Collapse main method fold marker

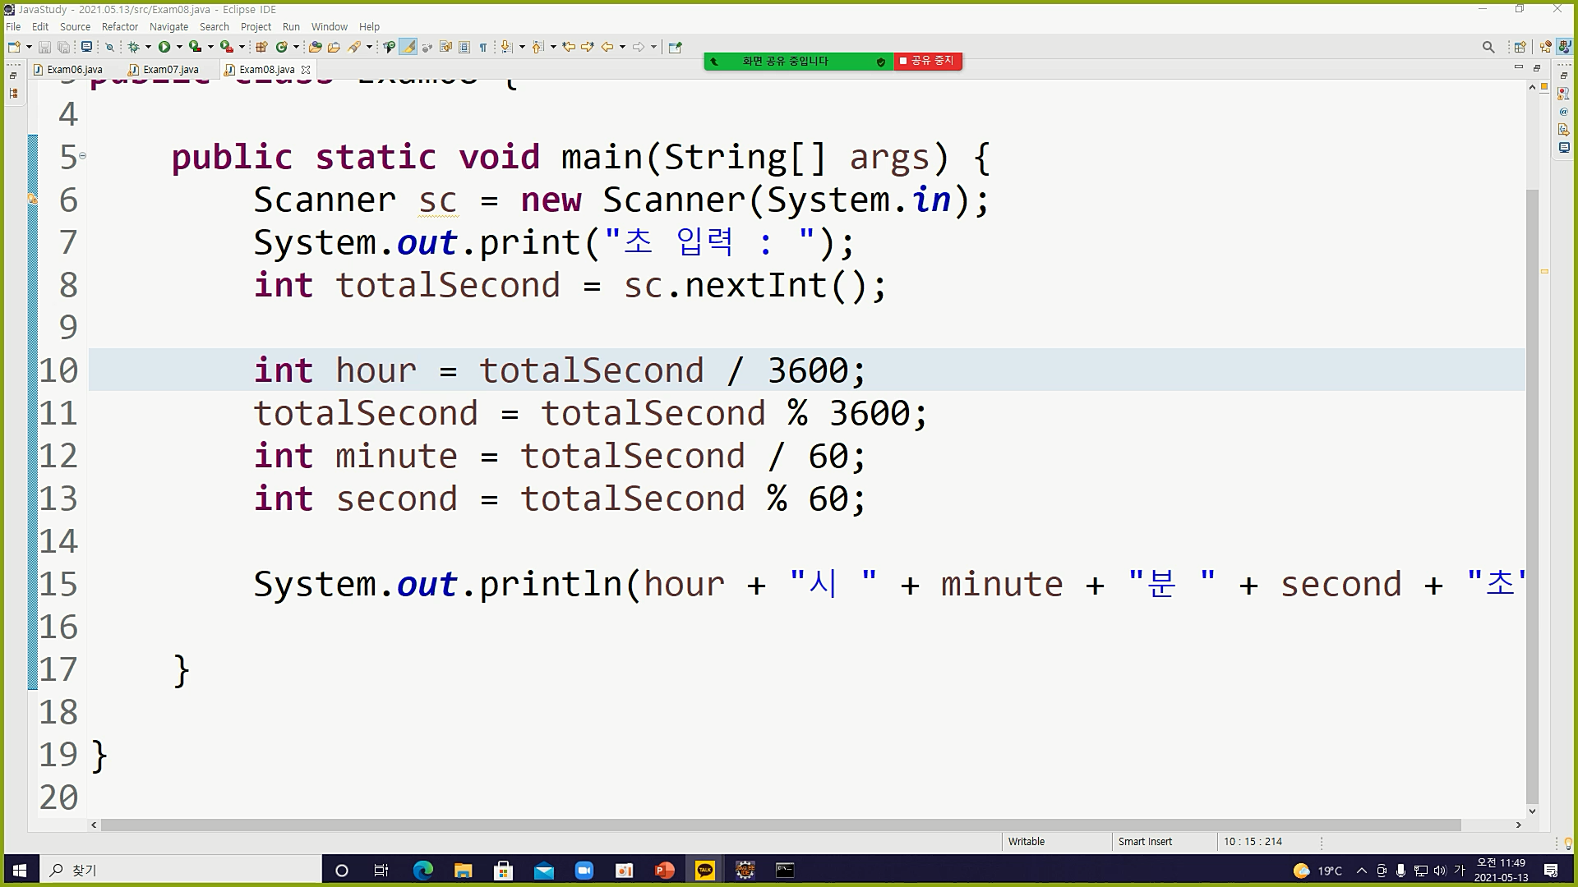pos(82,155)
